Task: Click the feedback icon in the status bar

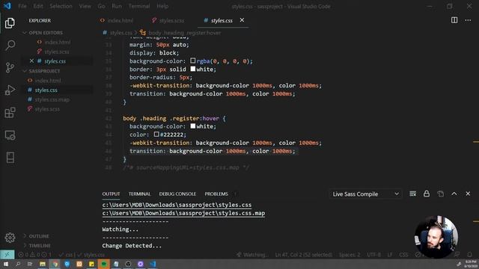Action: point(457,254)
